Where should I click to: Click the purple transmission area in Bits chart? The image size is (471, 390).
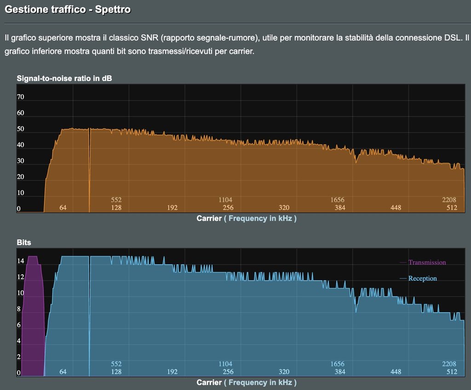pyautogui.click(x=32, y=322)
